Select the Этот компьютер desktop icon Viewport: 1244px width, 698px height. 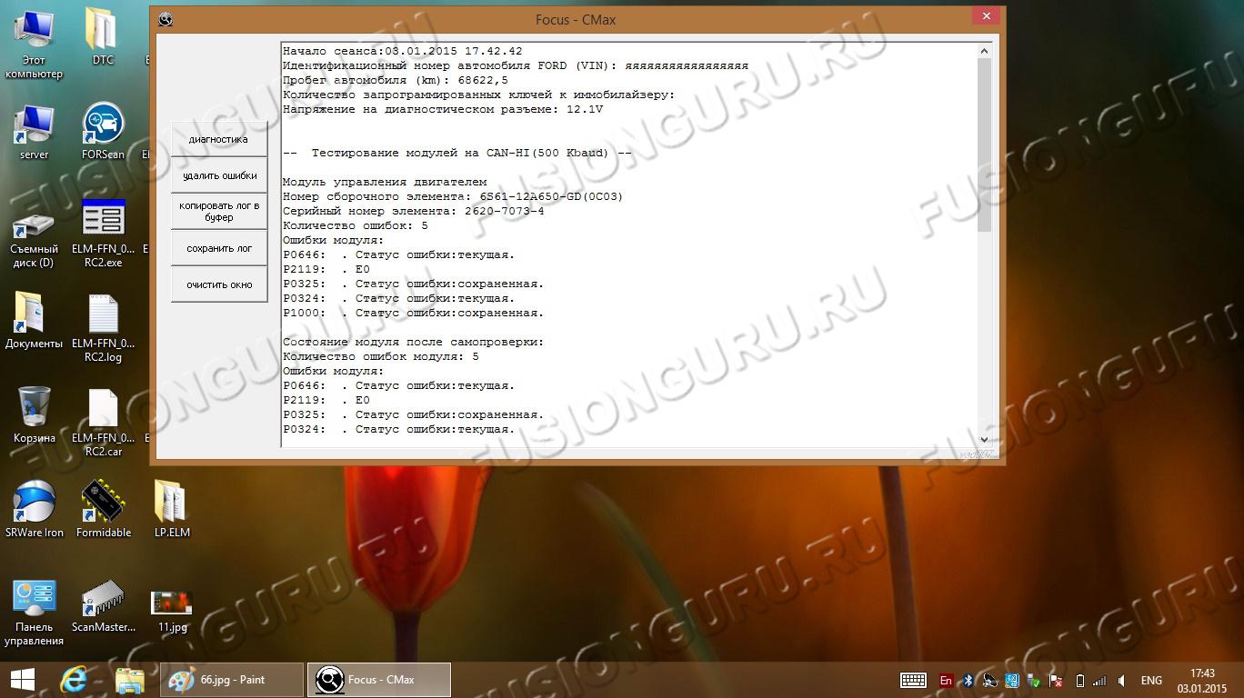[x=34, y=44]
